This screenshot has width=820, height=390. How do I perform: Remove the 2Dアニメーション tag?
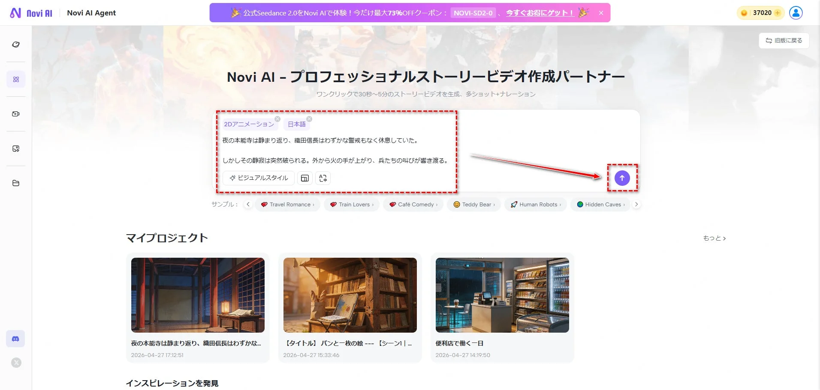point(277,119)
